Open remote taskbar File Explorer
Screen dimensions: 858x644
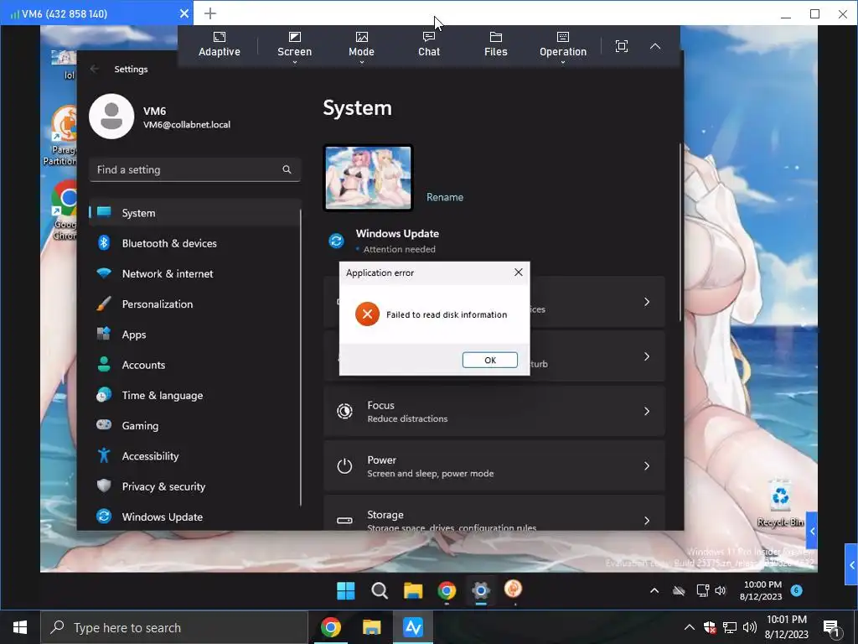(x=413, y=591)
